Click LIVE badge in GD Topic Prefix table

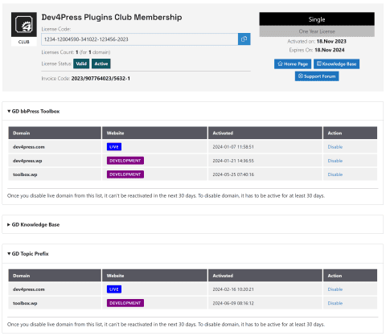pyautogui.click(x=114, y=289)
